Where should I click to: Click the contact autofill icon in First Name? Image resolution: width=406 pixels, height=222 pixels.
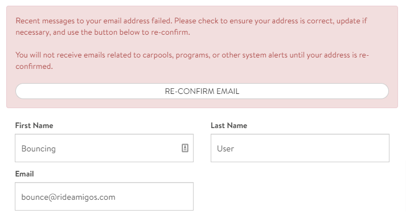pos(185,148)
